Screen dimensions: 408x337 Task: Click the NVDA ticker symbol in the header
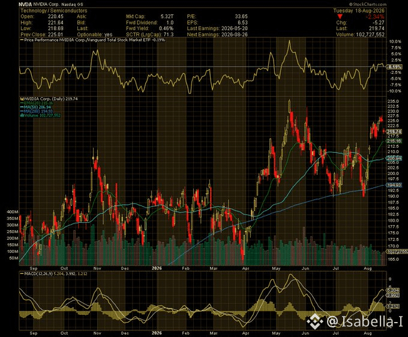[25, 4]
